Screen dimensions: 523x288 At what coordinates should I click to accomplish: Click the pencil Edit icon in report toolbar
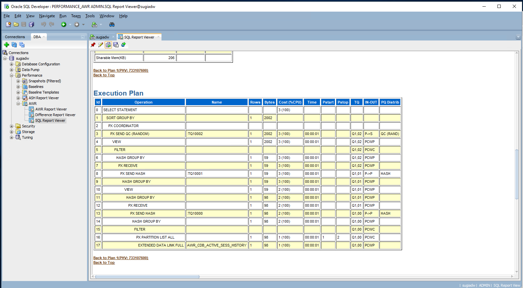coord(101,44)
